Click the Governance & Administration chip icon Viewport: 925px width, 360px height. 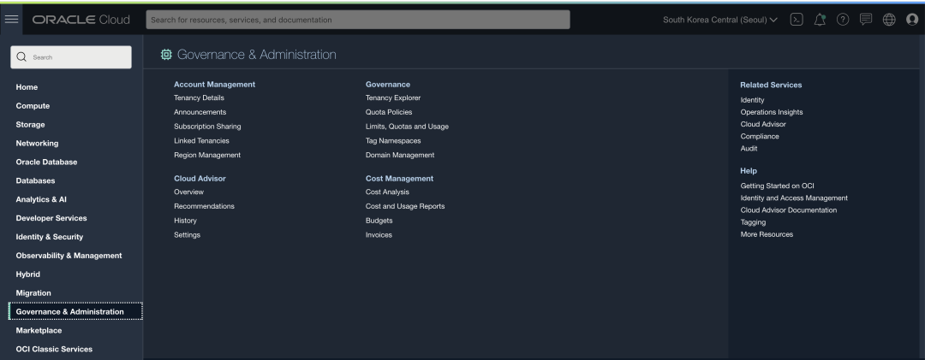tap(166, 54)
